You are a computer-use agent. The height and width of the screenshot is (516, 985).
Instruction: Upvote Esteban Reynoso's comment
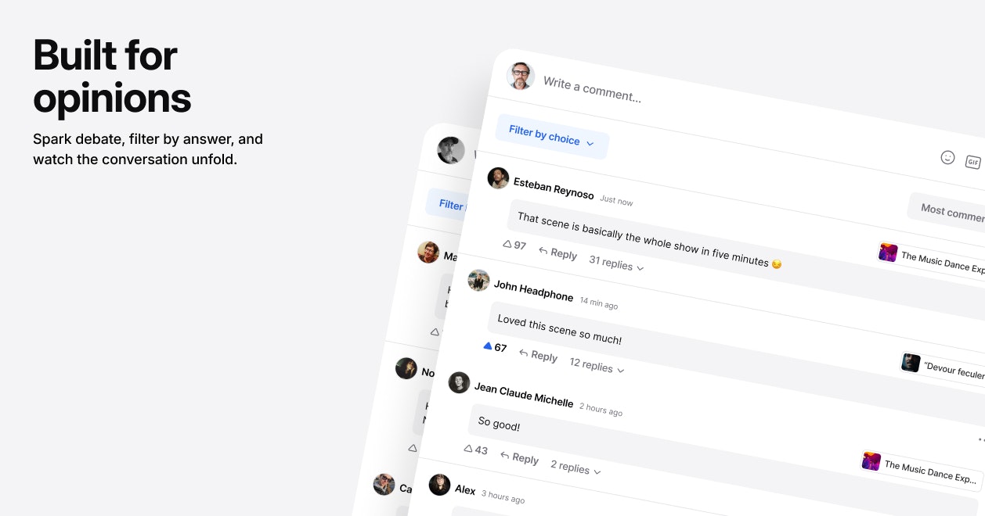click(507, 244)
